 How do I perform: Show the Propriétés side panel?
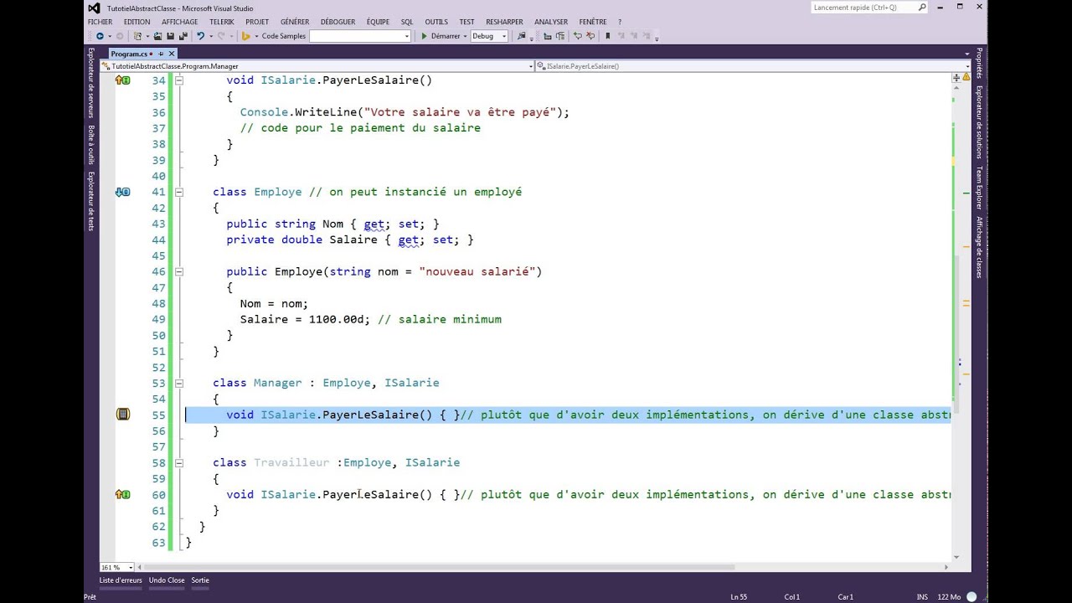(x=979, y=64)
